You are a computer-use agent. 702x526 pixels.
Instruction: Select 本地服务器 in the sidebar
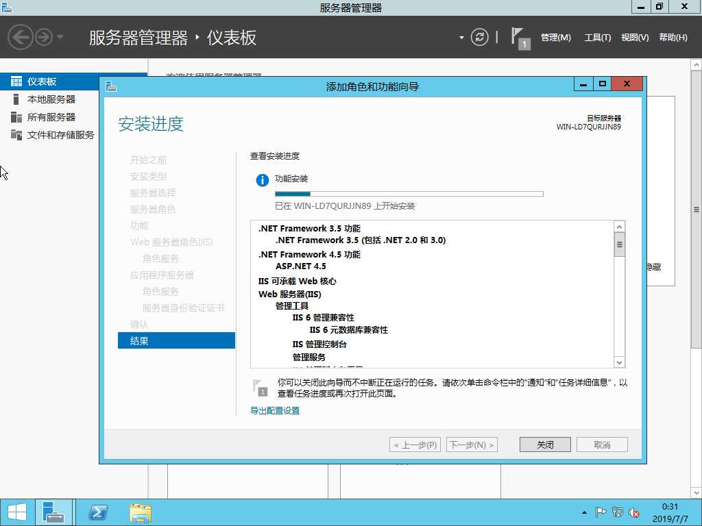[x=51, y=99]
